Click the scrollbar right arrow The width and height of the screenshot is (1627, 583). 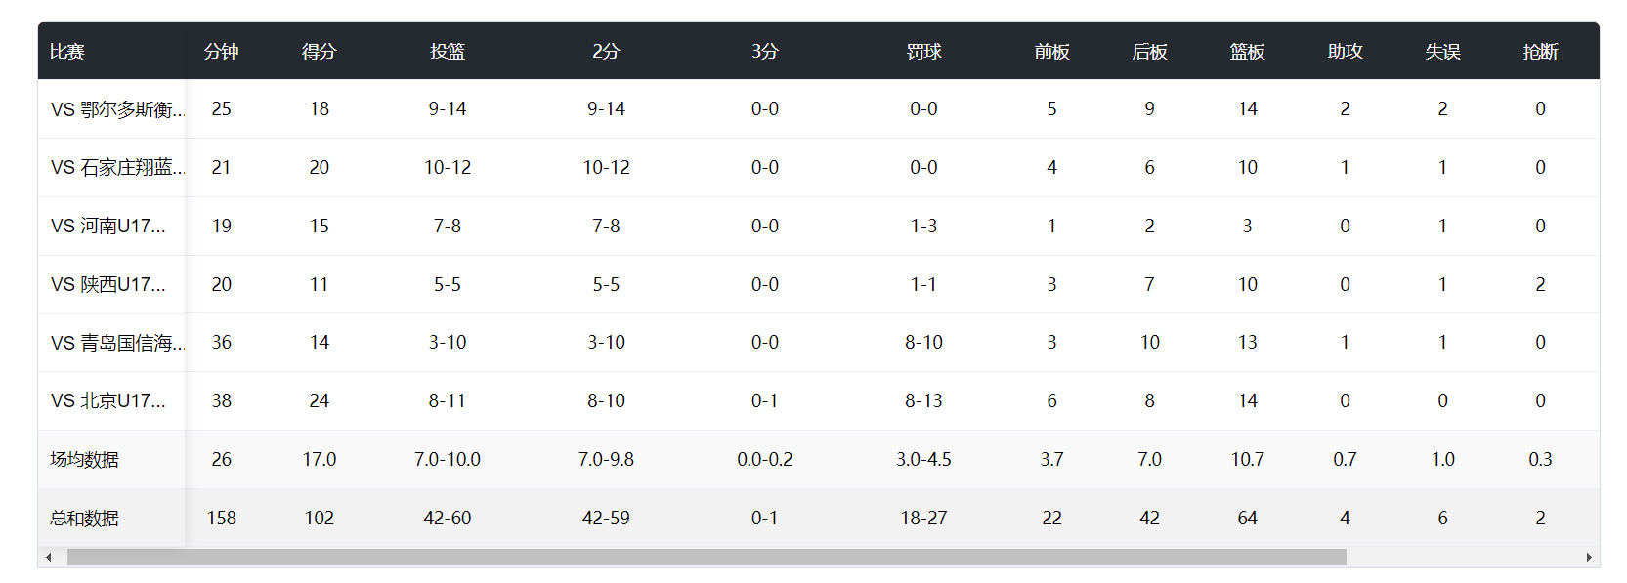1589,557
